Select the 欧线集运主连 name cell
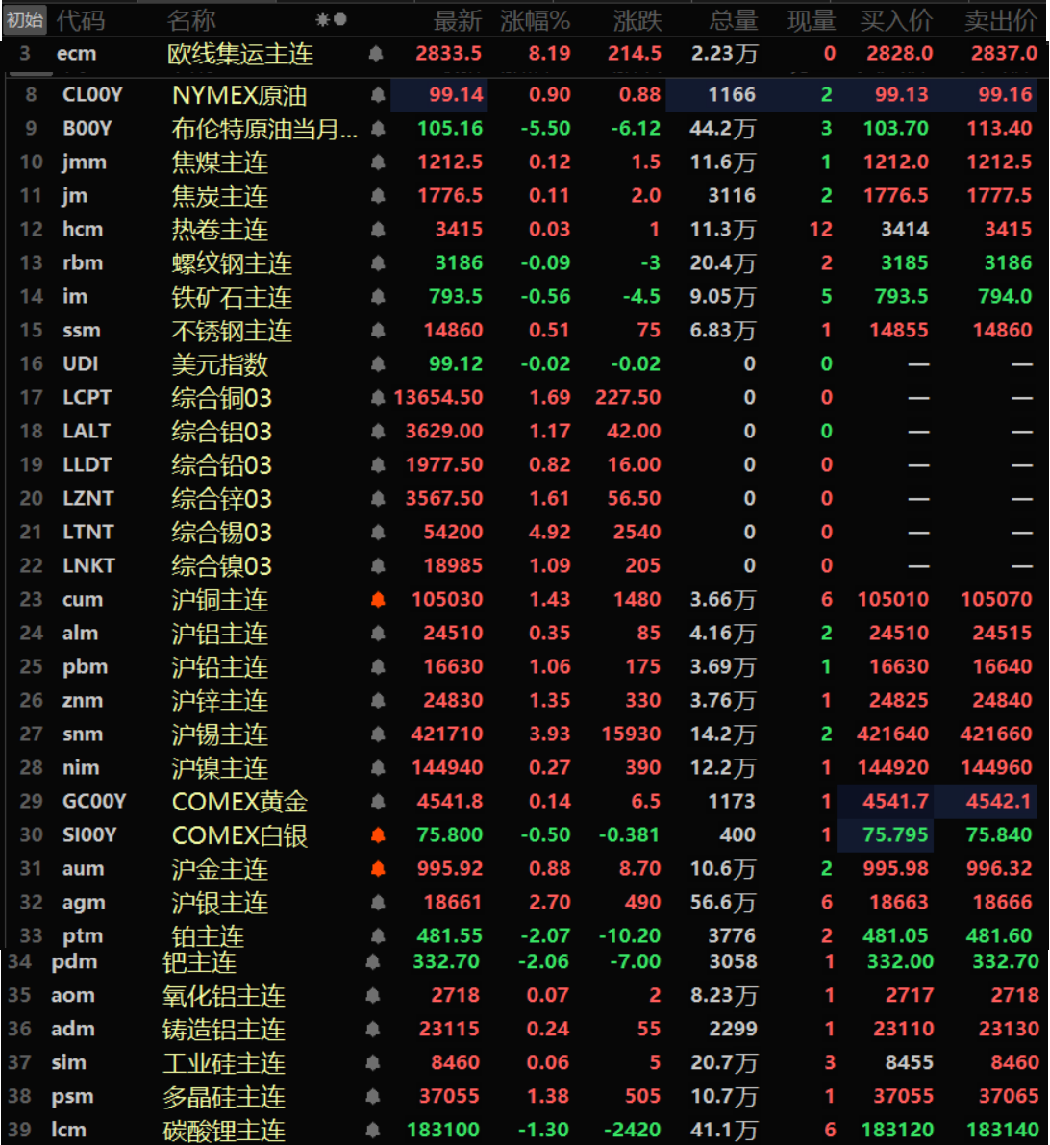The height and width of the screenshot is (1145, 1050). [x=240, y=53]
